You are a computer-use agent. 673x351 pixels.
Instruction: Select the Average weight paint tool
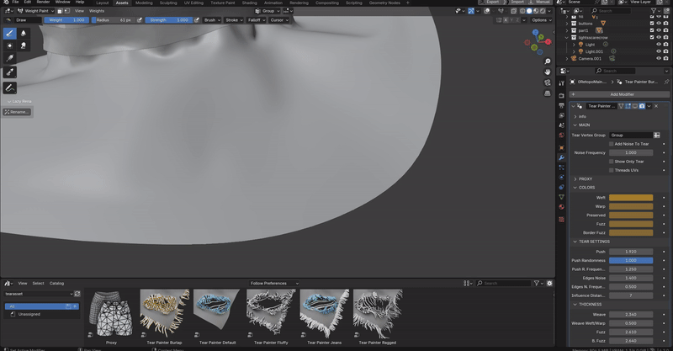[x=10, y=45]
